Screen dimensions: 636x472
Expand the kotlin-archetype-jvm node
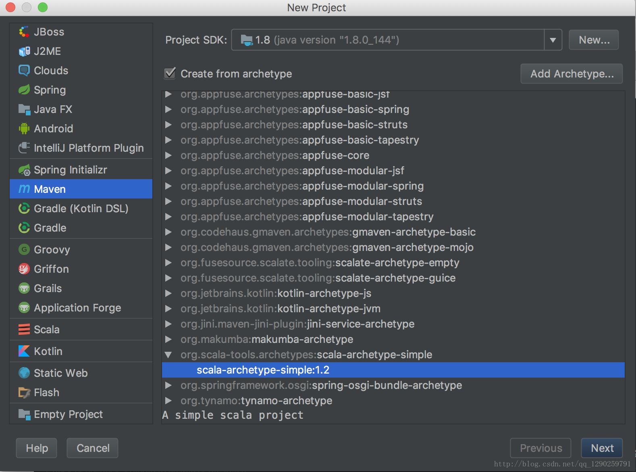click(168, 309)
